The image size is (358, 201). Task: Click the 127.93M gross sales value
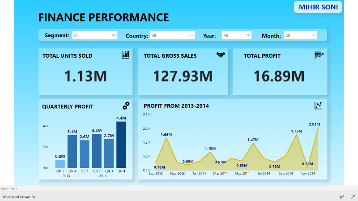183,76
